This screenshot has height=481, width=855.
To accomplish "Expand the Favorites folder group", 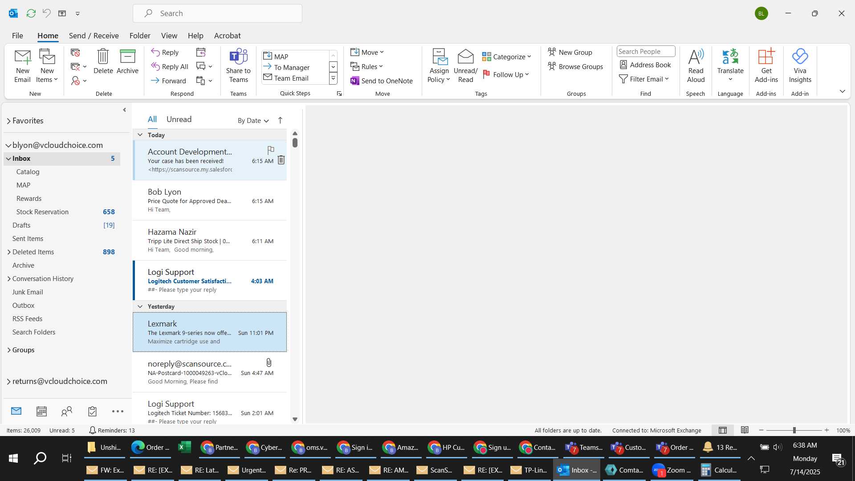I will (8, 121).
